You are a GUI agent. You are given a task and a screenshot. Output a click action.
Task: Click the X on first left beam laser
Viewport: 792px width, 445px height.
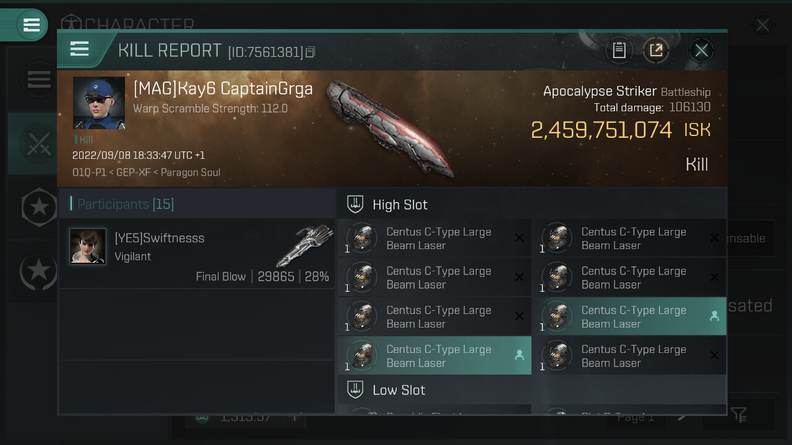(x=519, y=238)
